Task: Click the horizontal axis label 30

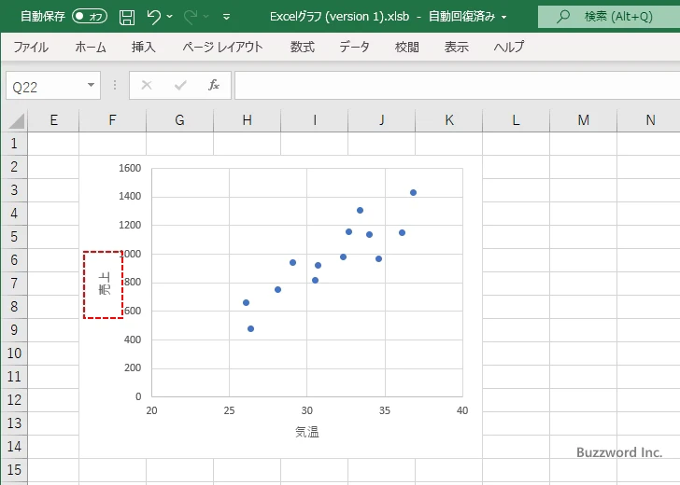Action: [307, 410]
